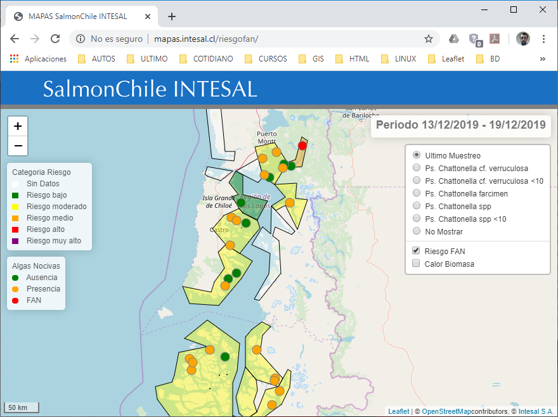
Task: Open the HTML bookmark folder
Action: tap(353, 59)
